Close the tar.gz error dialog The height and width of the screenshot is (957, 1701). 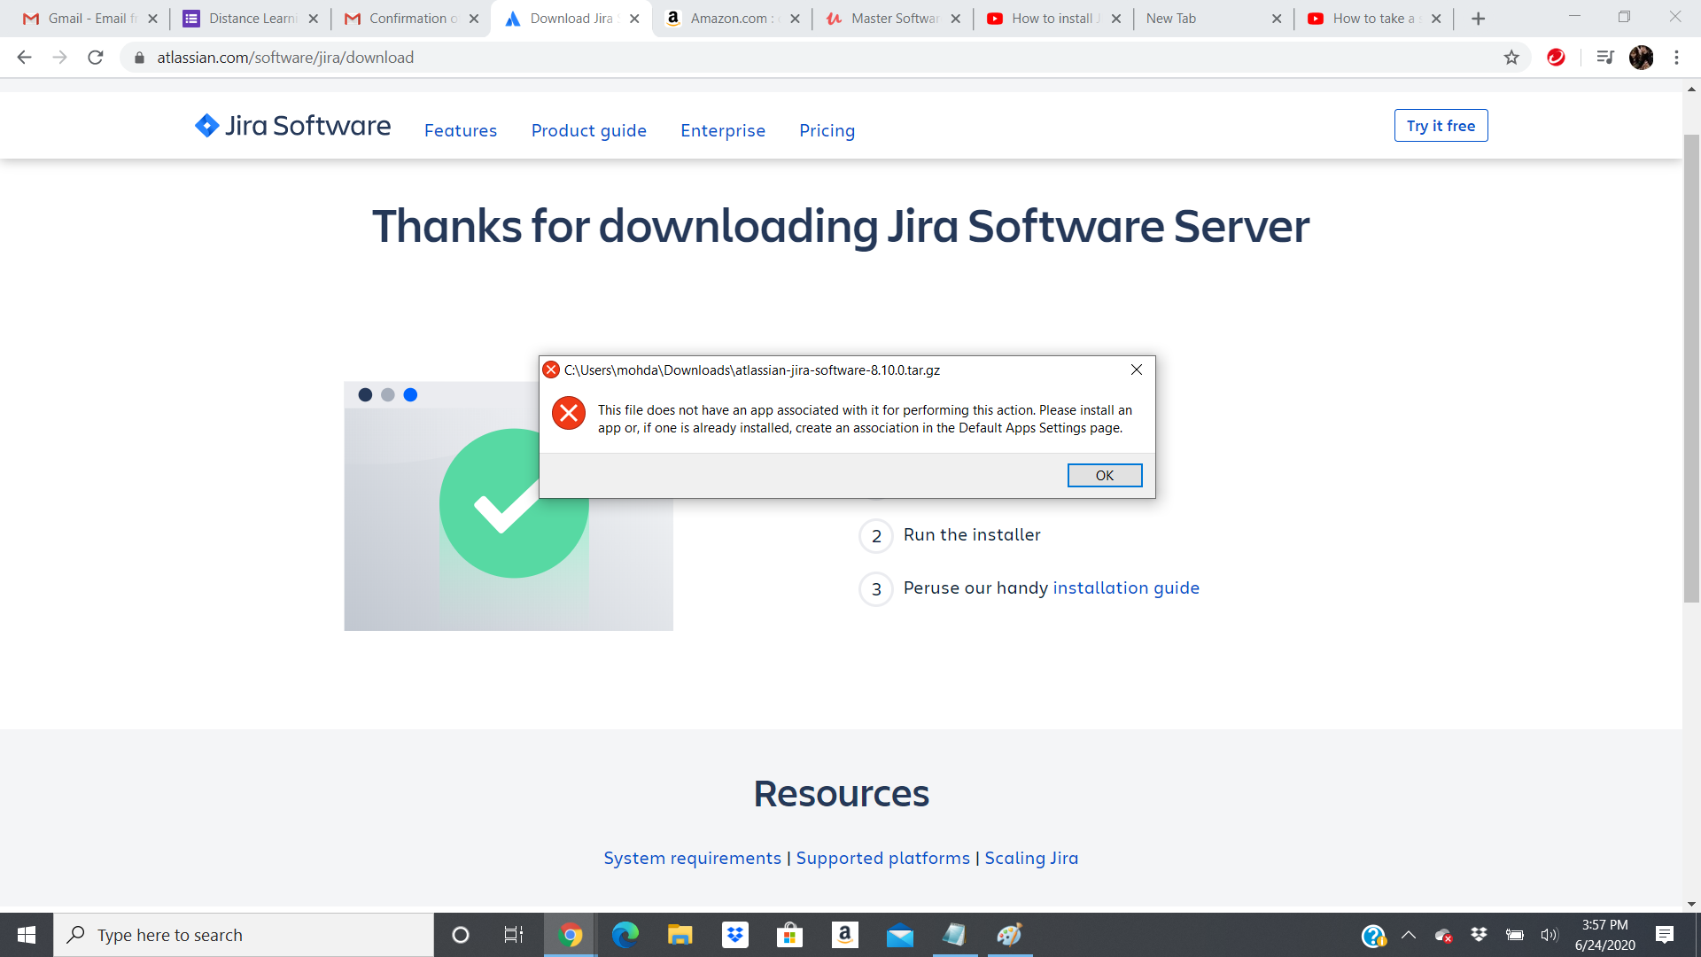(x=1136, y=370)
